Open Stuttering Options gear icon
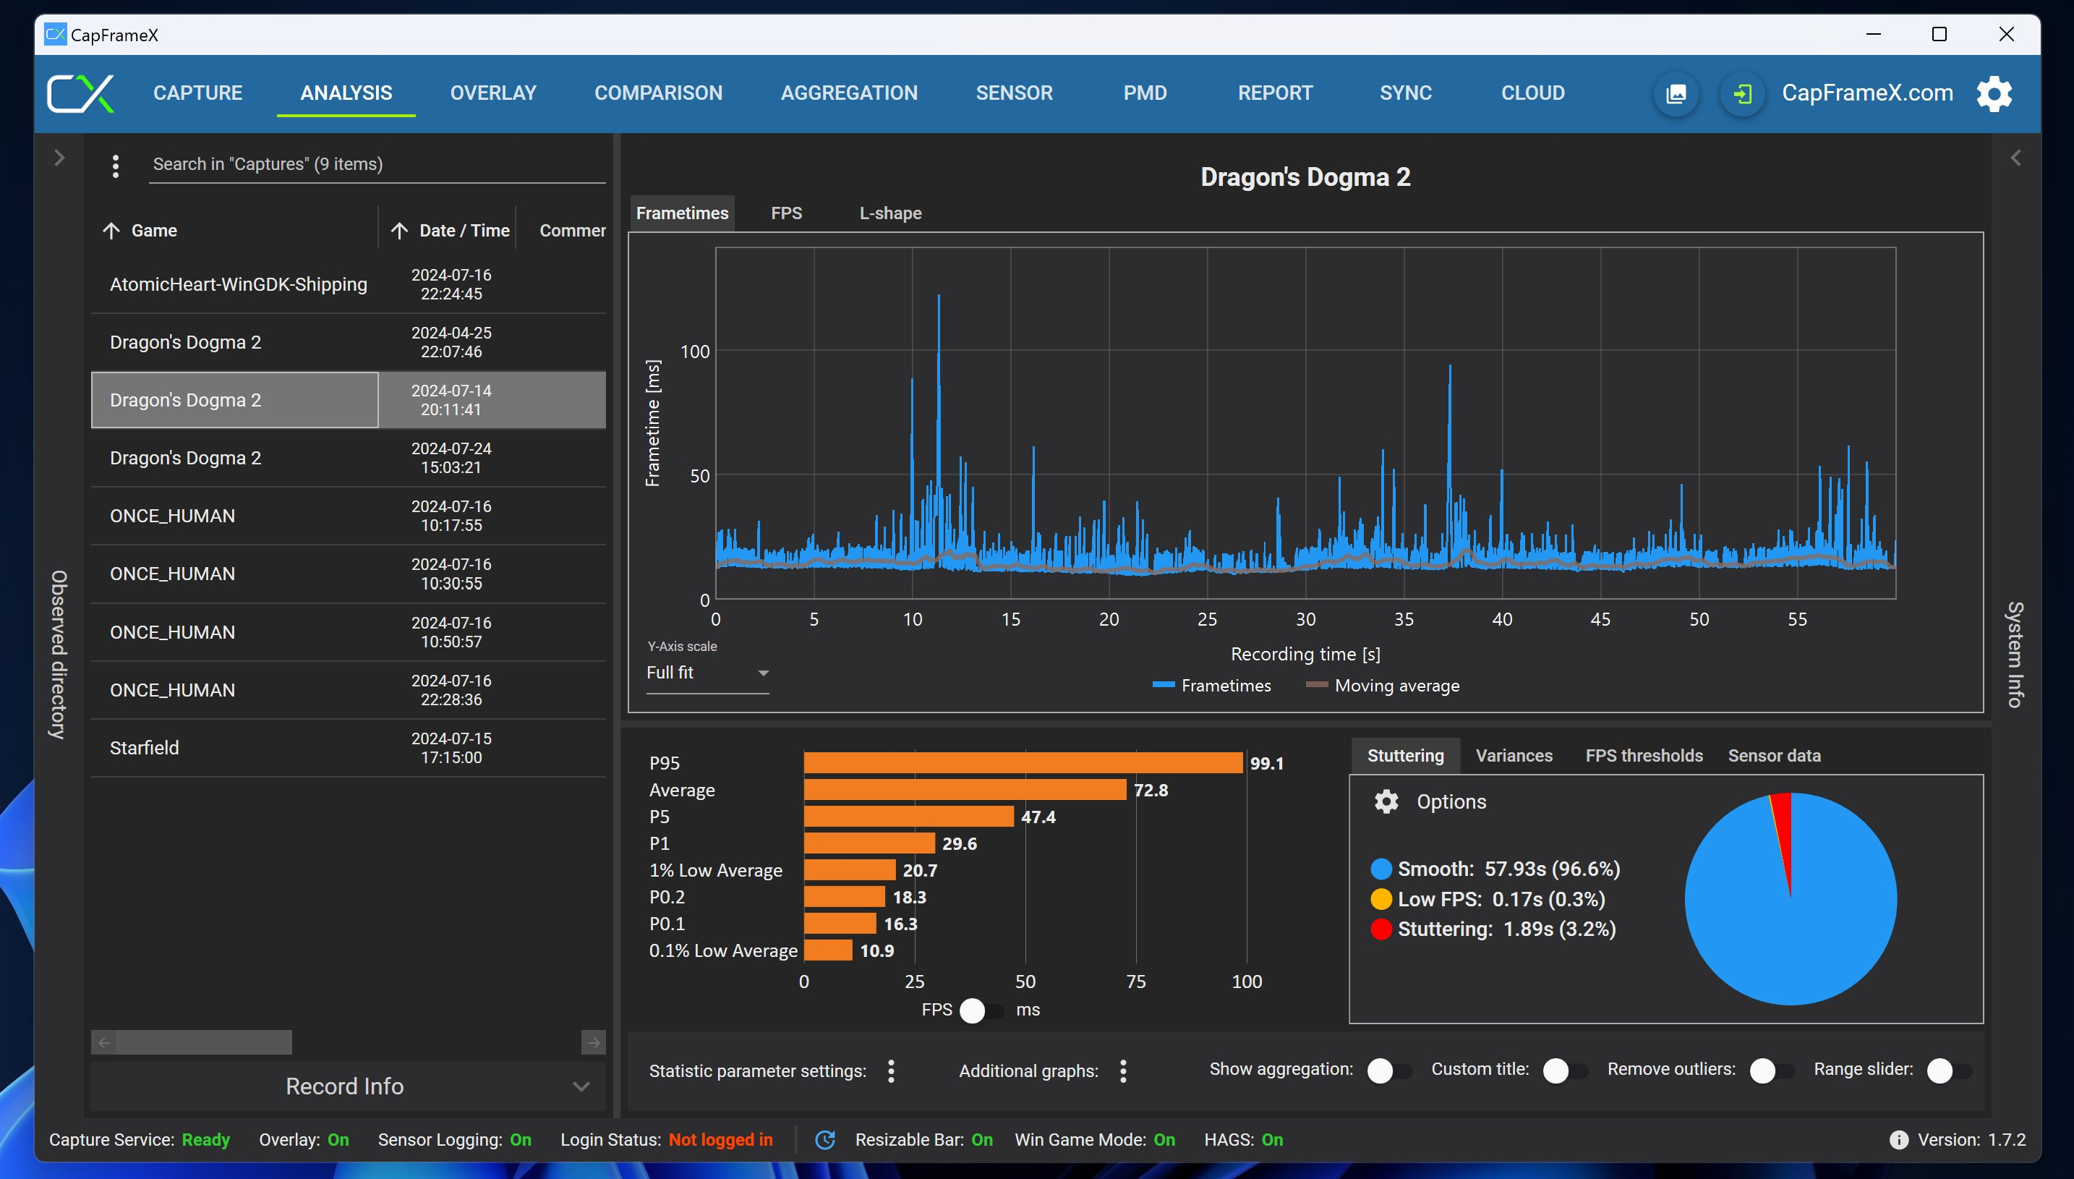This screenshot has width=2074, height=1179. click(x=1386, y=801)
